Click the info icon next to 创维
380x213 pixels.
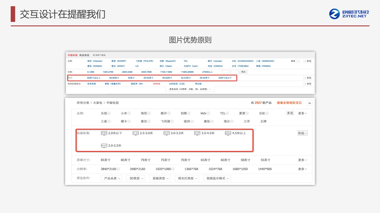point(189,113)
